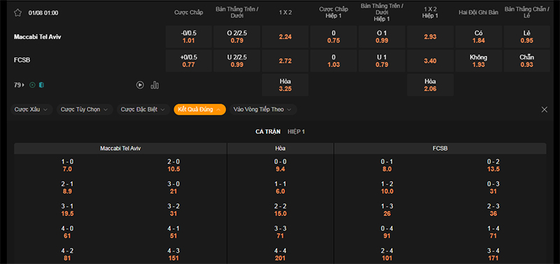Open live stream play icon
The height and width of the screenshot is (264, 560).
pyautogui.click(x=140, y=85)
